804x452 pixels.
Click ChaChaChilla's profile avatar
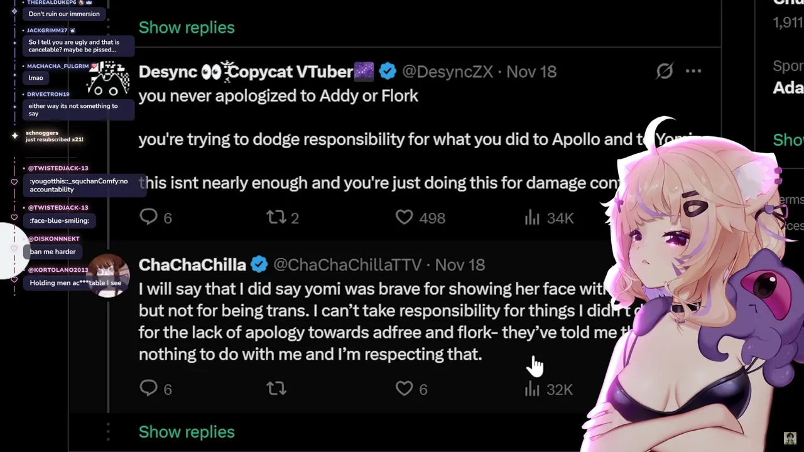[x=109, y=274]
